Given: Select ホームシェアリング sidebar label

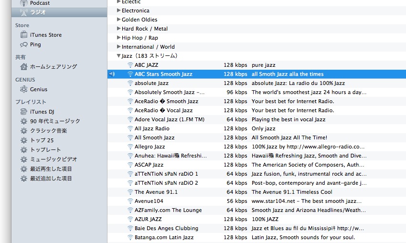Looking at the screenshot, I should tap(53, 66).
